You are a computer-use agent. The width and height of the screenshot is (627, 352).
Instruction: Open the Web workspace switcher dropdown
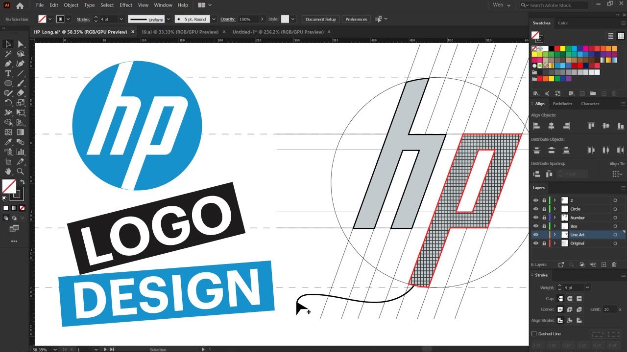point(502,5)
